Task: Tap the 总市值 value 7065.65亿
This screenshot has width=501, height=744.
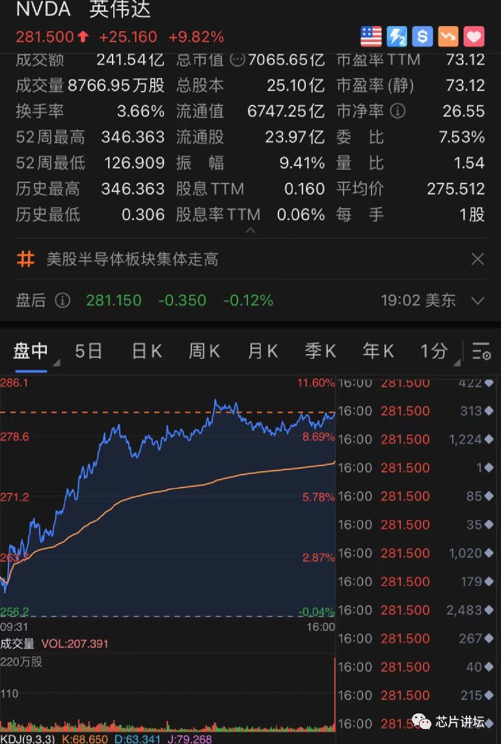Action: pos(286,60)
